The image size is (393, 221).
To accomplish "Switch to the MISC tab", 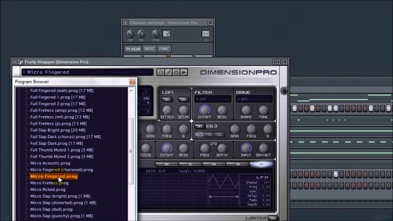I will 149,49.
